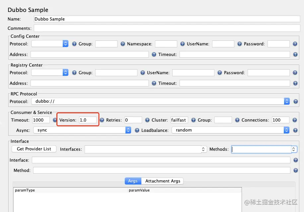
Task: Click help icon after Version field
Action: pyautogui.click(x=102, y=120)
